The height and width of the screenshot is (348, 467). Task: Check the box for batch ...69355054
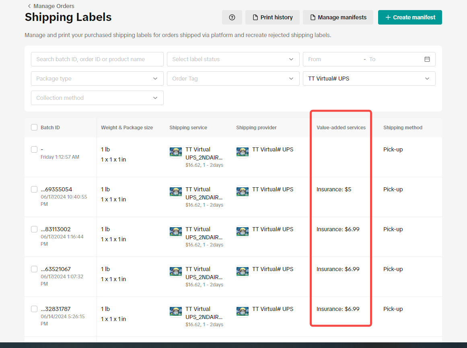pyautogui.click(x=34, y=189)
